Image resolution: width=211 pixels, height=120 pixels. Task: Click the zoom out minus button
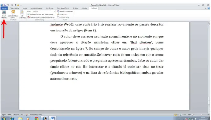[193, 115]
